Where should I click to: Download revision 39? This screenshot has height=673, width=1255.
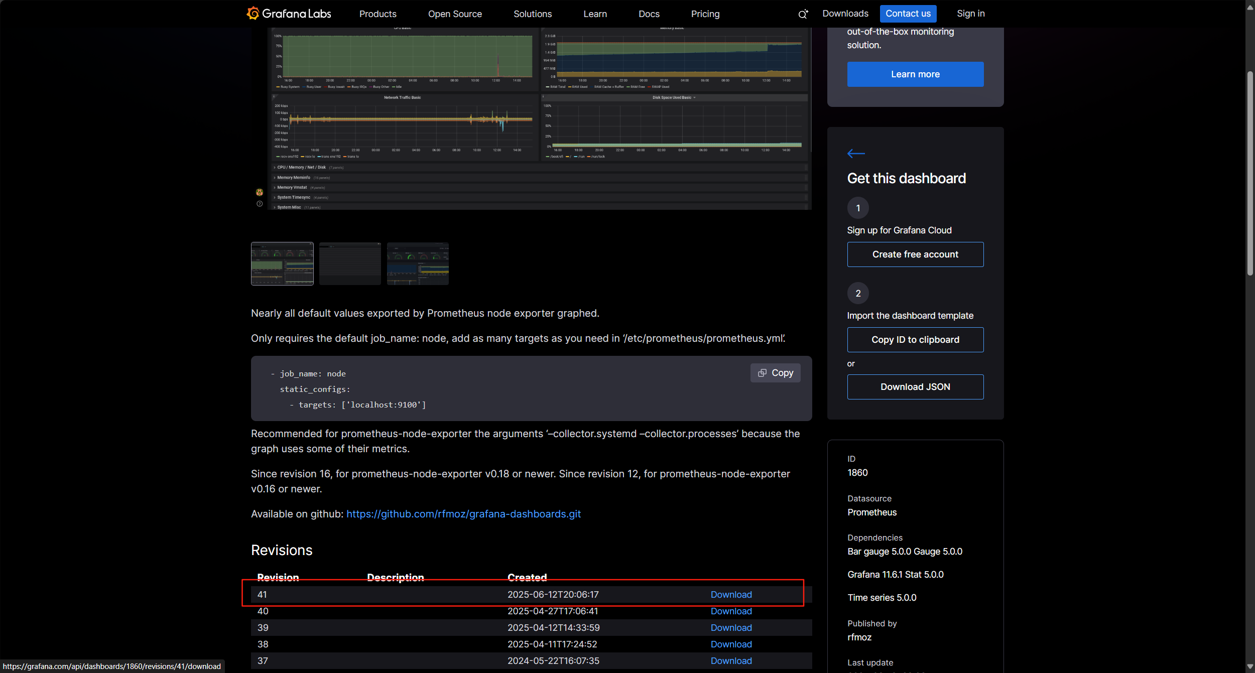pos(731,628)
